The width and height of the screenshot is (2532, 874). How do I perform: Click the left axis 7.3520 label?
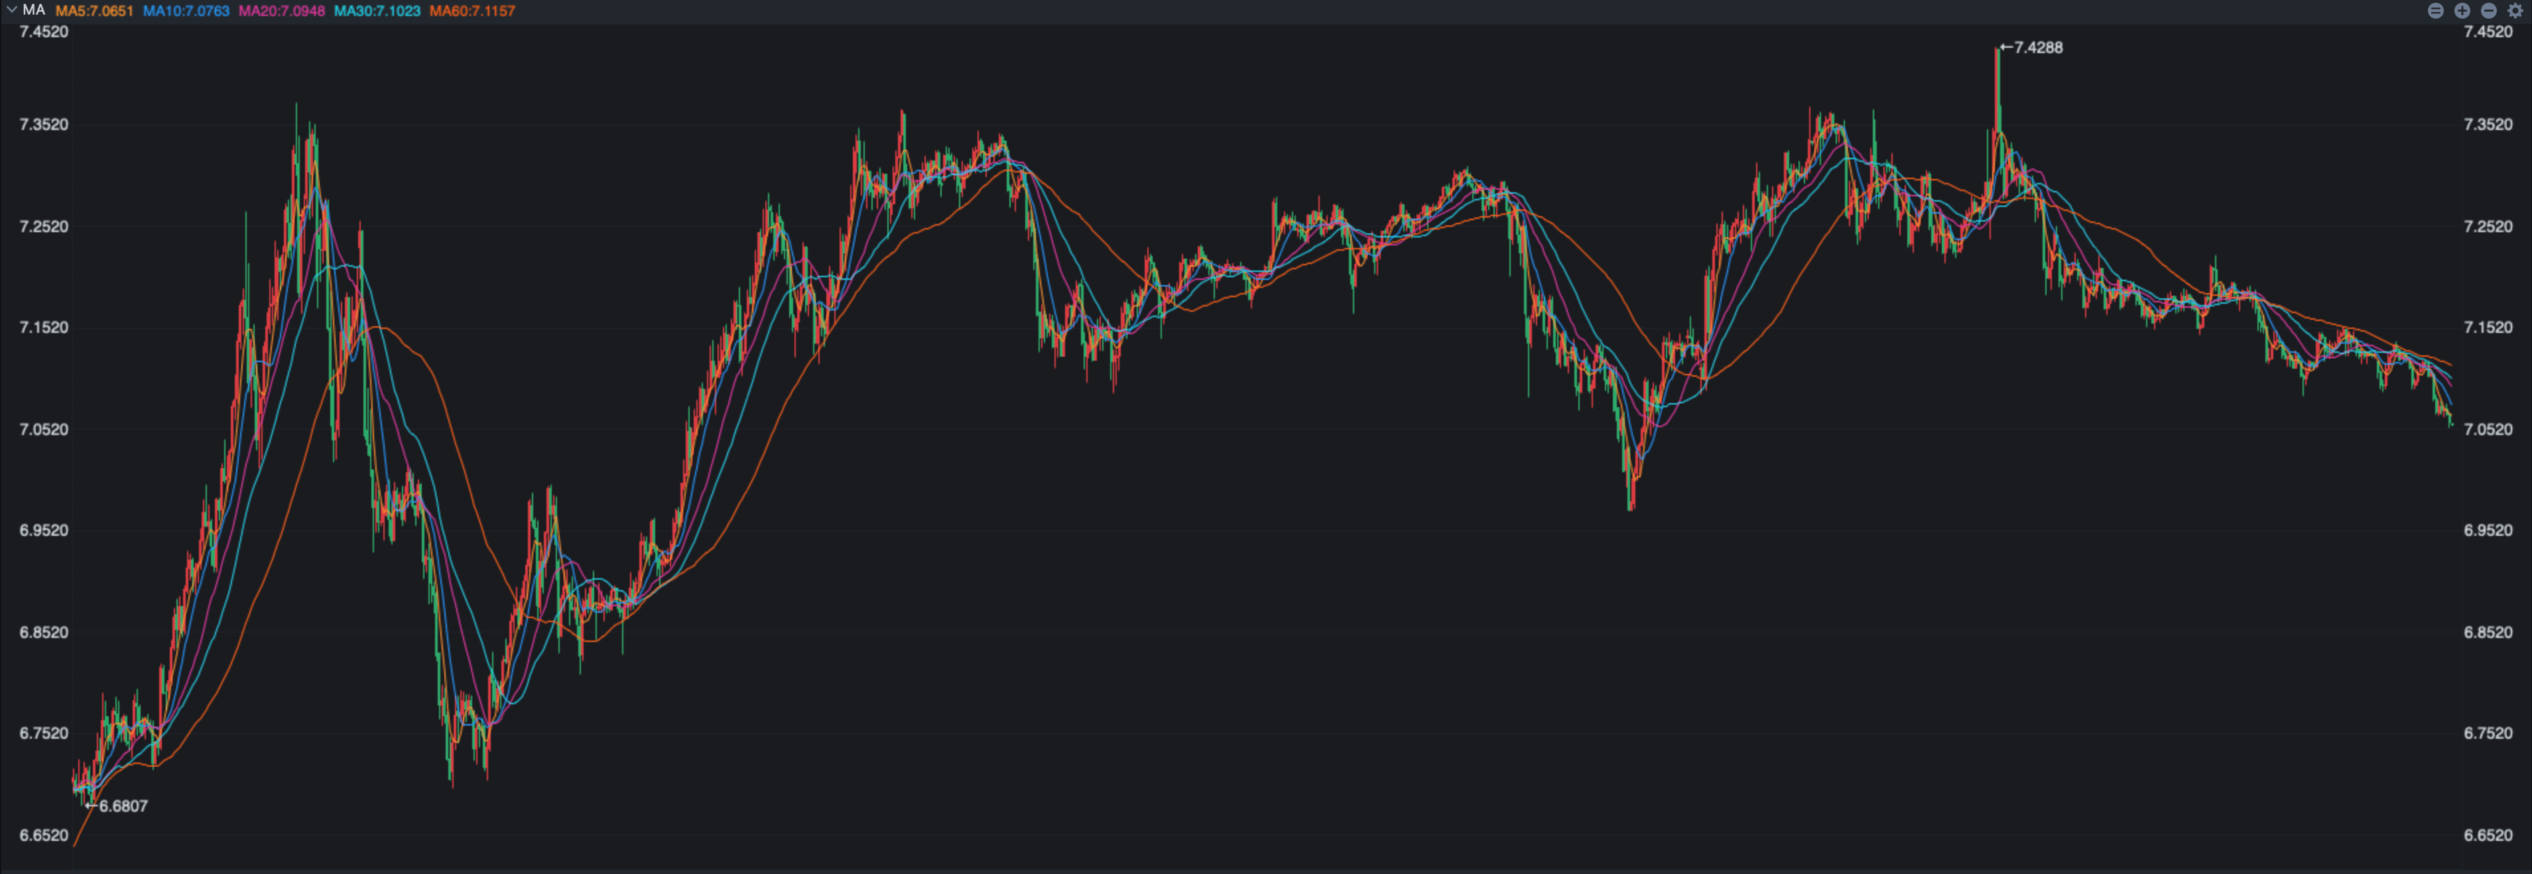[44, 124]
